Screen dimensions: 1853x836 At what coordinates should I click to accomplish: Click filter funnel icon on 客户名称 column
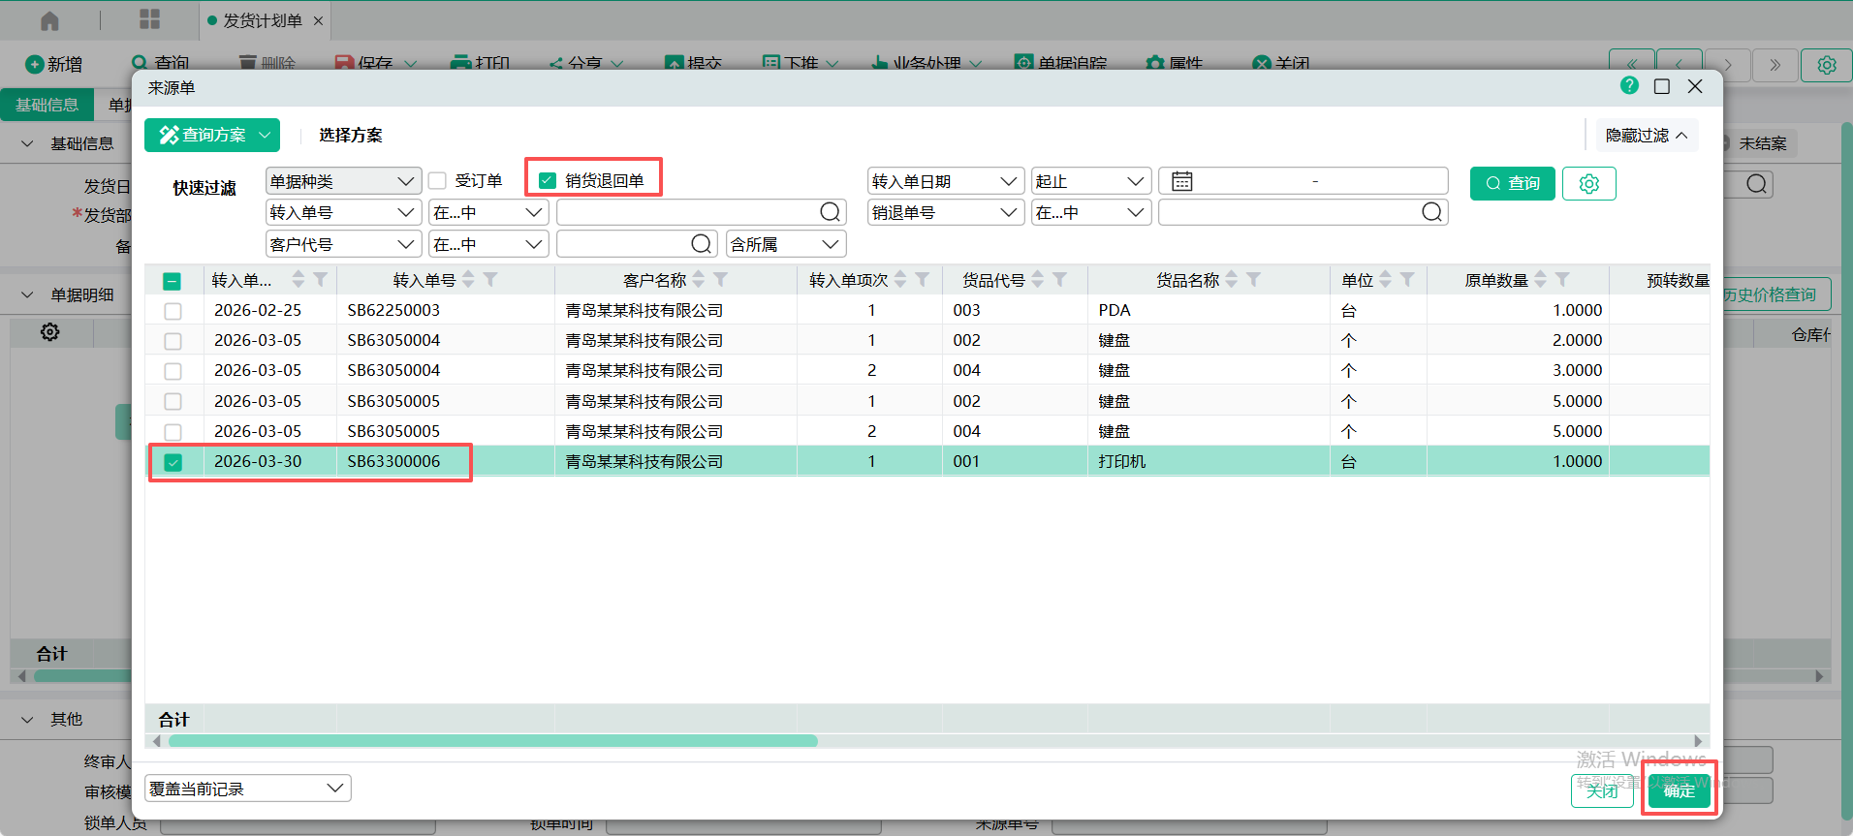pyautogui.click(x=720, y=280)
